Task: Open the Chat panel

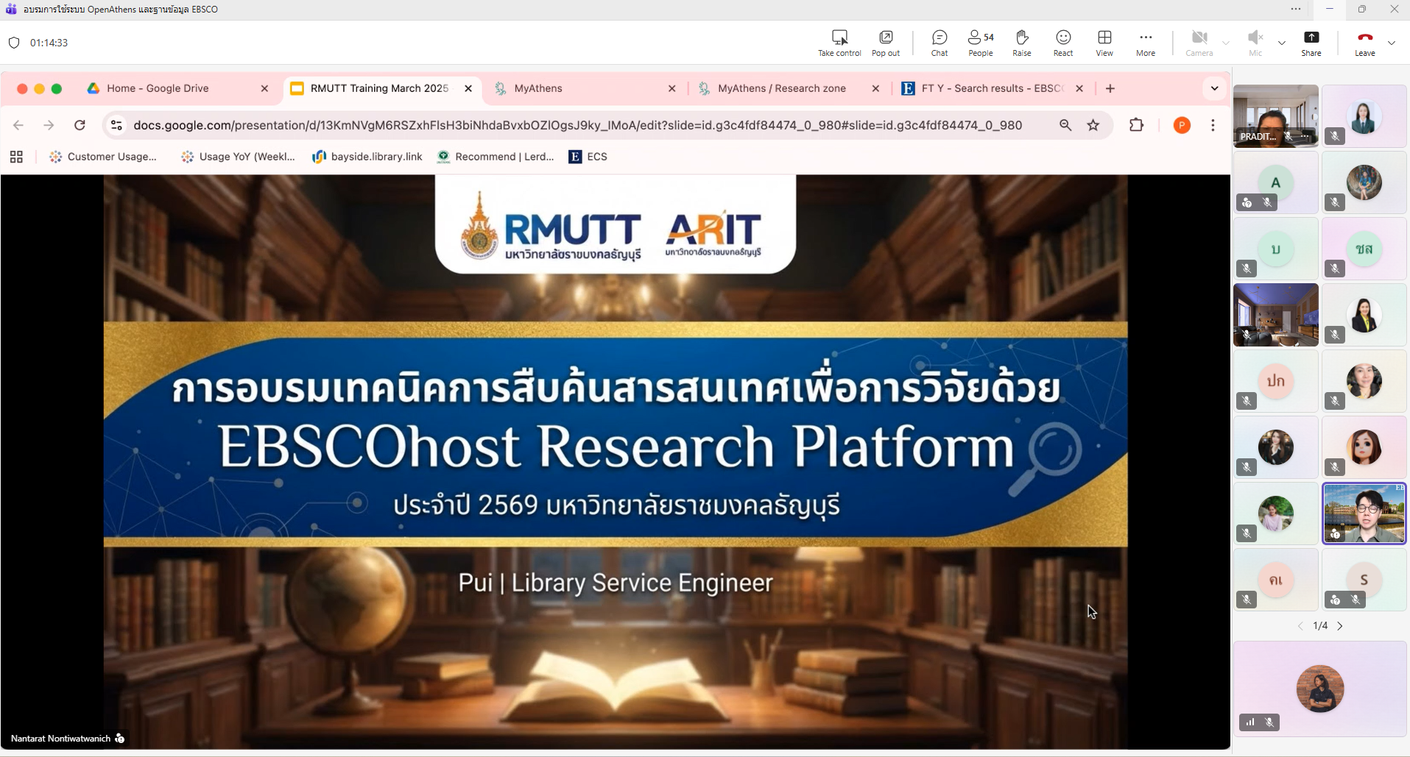Action: point(939,43)
